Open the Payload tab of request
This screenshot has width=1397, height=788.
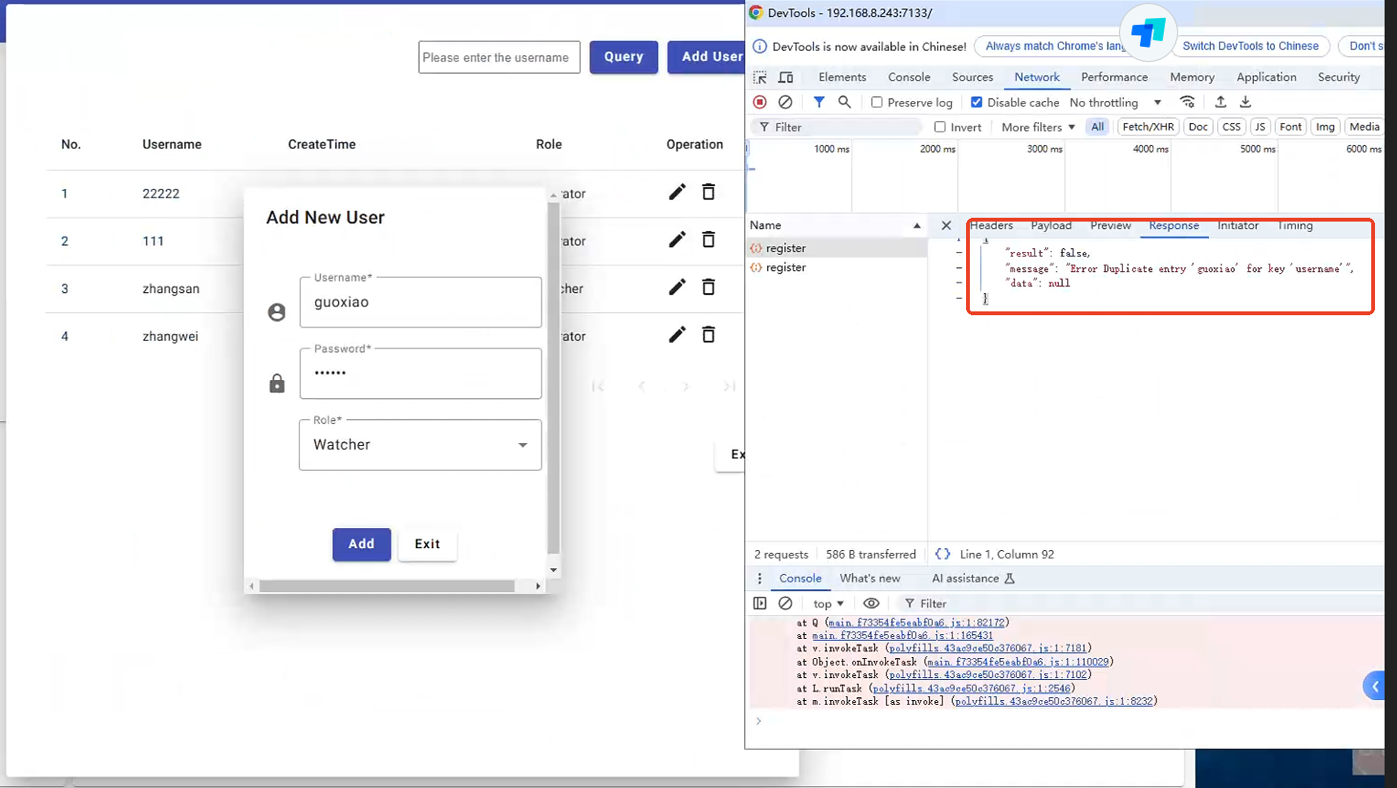pos(1051,225)
